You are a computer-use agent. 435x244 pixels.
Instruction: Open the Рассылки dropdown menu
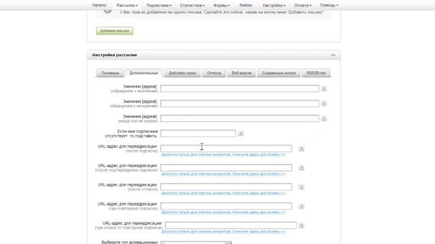pyautogui.click(x=127, y=5)
